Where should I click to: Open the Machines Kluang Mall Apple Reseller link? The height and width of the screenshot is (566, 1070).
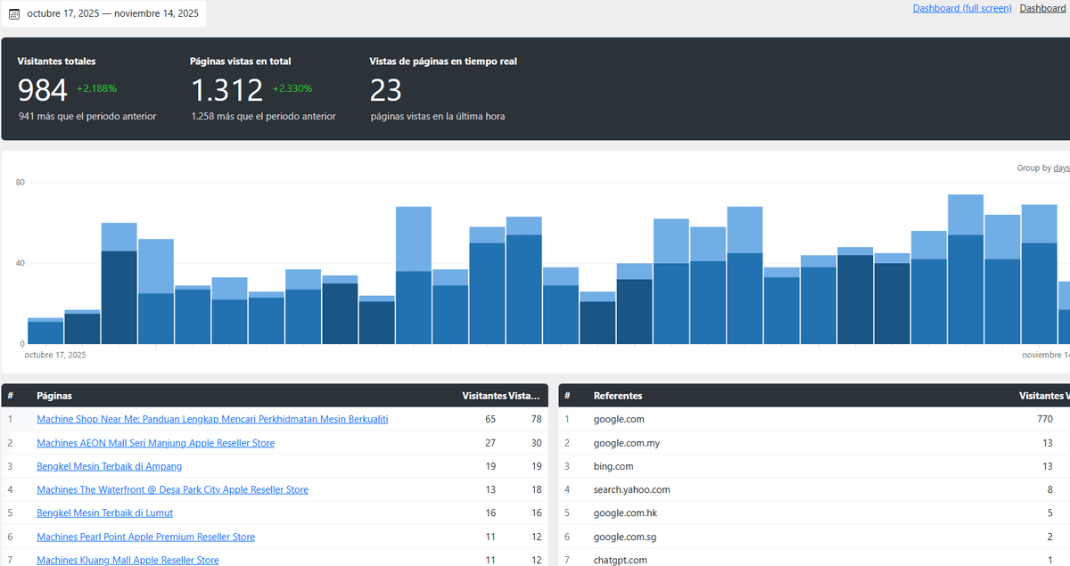click(128, 560)
